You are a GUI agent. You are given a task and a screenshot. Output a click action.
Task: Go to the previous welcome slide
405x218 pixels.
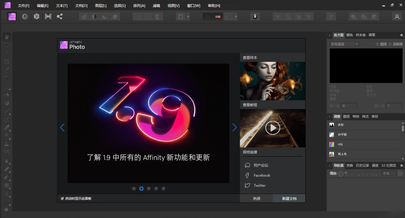(63, 128)
